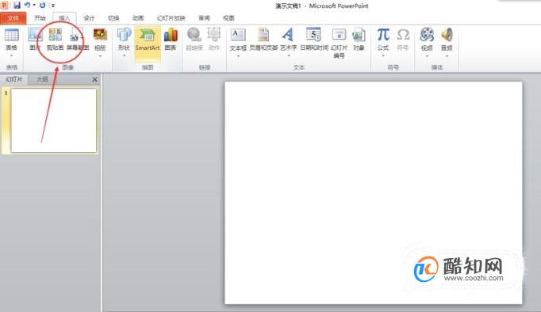Image resolution: width=541 pixels, height=312 pixels.
Task: Insert a table using the 表格 icon
Action: click(x=11, y=42)
